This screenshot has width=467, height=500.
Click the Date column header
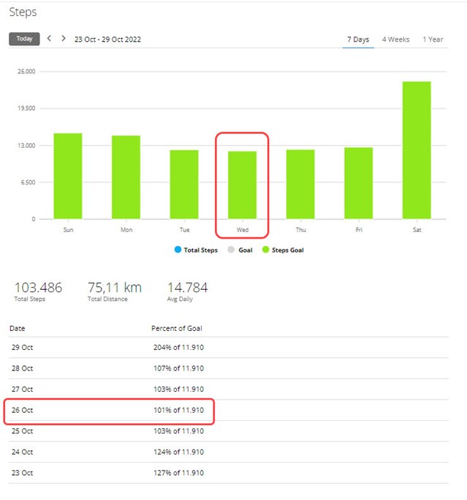18,329
